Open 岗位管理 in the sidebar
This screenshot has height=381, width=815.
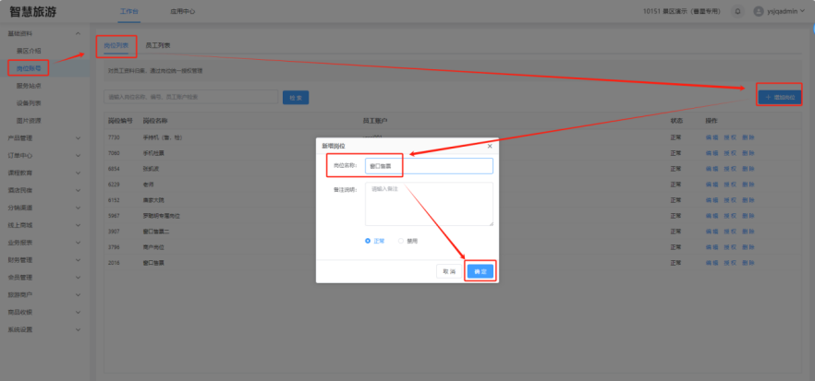pyautogui.click(x=29, y=68)
